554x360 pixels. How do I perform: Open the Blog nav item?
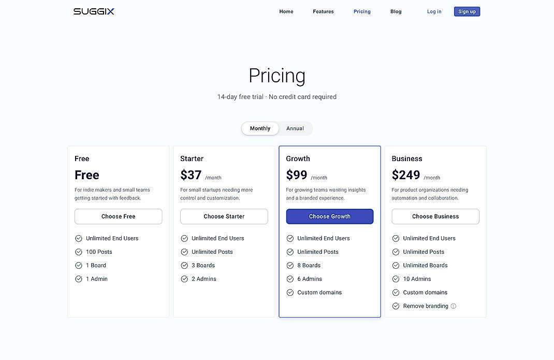pyautogui.click(x=396, y=11)
